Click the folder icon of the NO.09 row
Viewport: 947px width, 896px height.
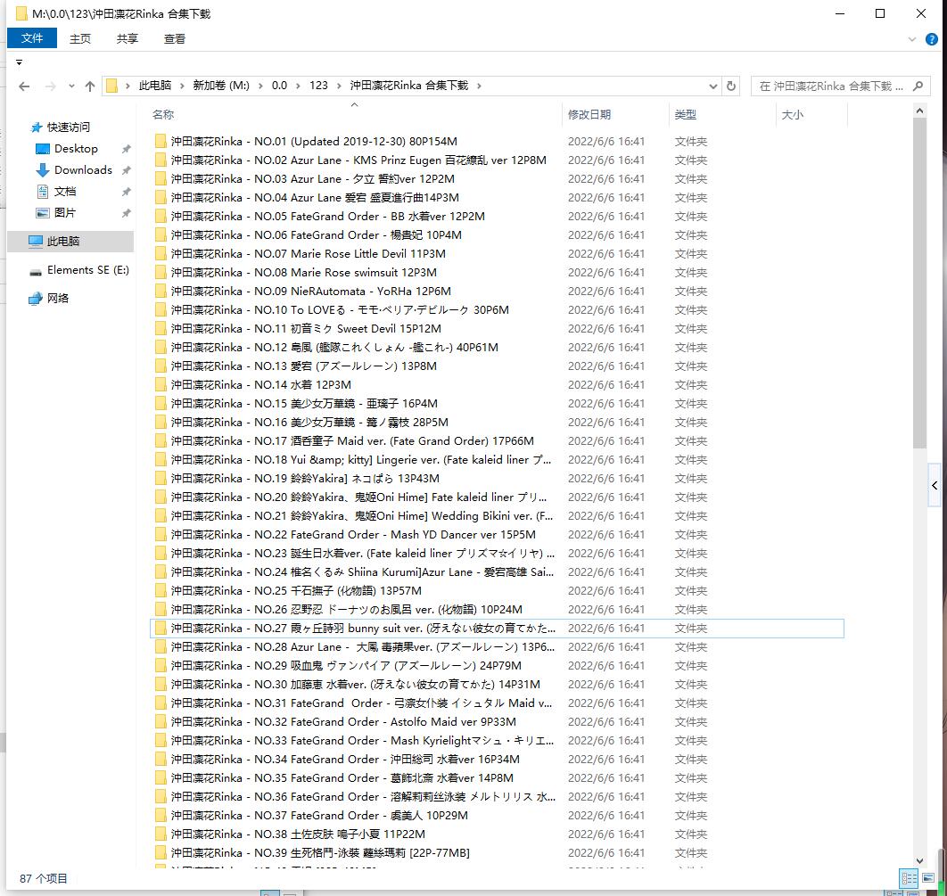coord(160,291)
